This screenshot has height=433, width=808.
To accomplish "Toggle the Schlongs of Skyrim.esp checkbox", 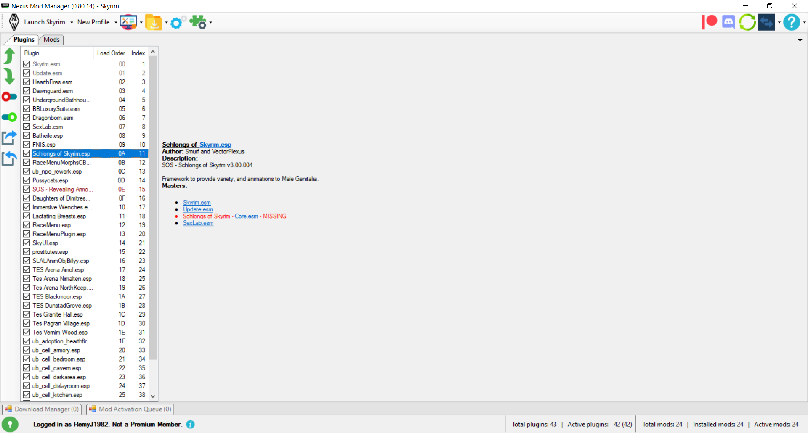I will point(27,153).
